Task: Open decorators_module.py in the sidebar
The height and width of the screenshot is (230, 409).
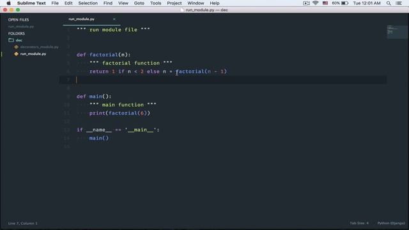Action: pos(40,47)
